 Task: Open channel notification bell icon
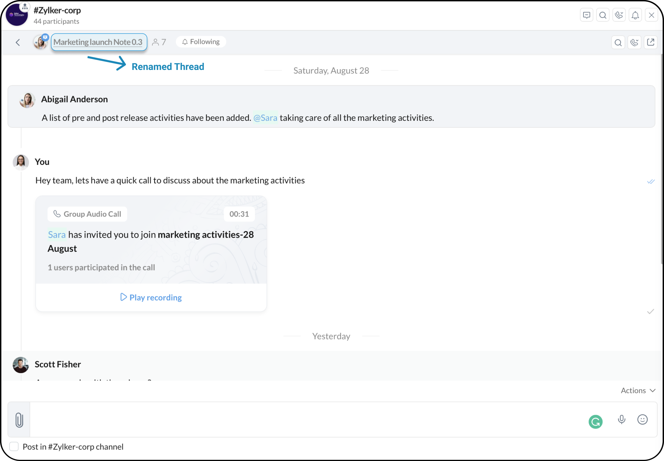(635, 15)
